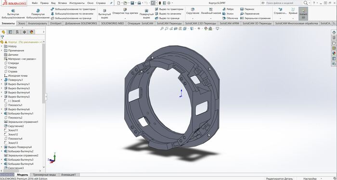Image resolution: width=337 pixels, height=180 pixels.
Task: Choose Бобышка/основание по траектории
Action: click(x=73, y=9)
